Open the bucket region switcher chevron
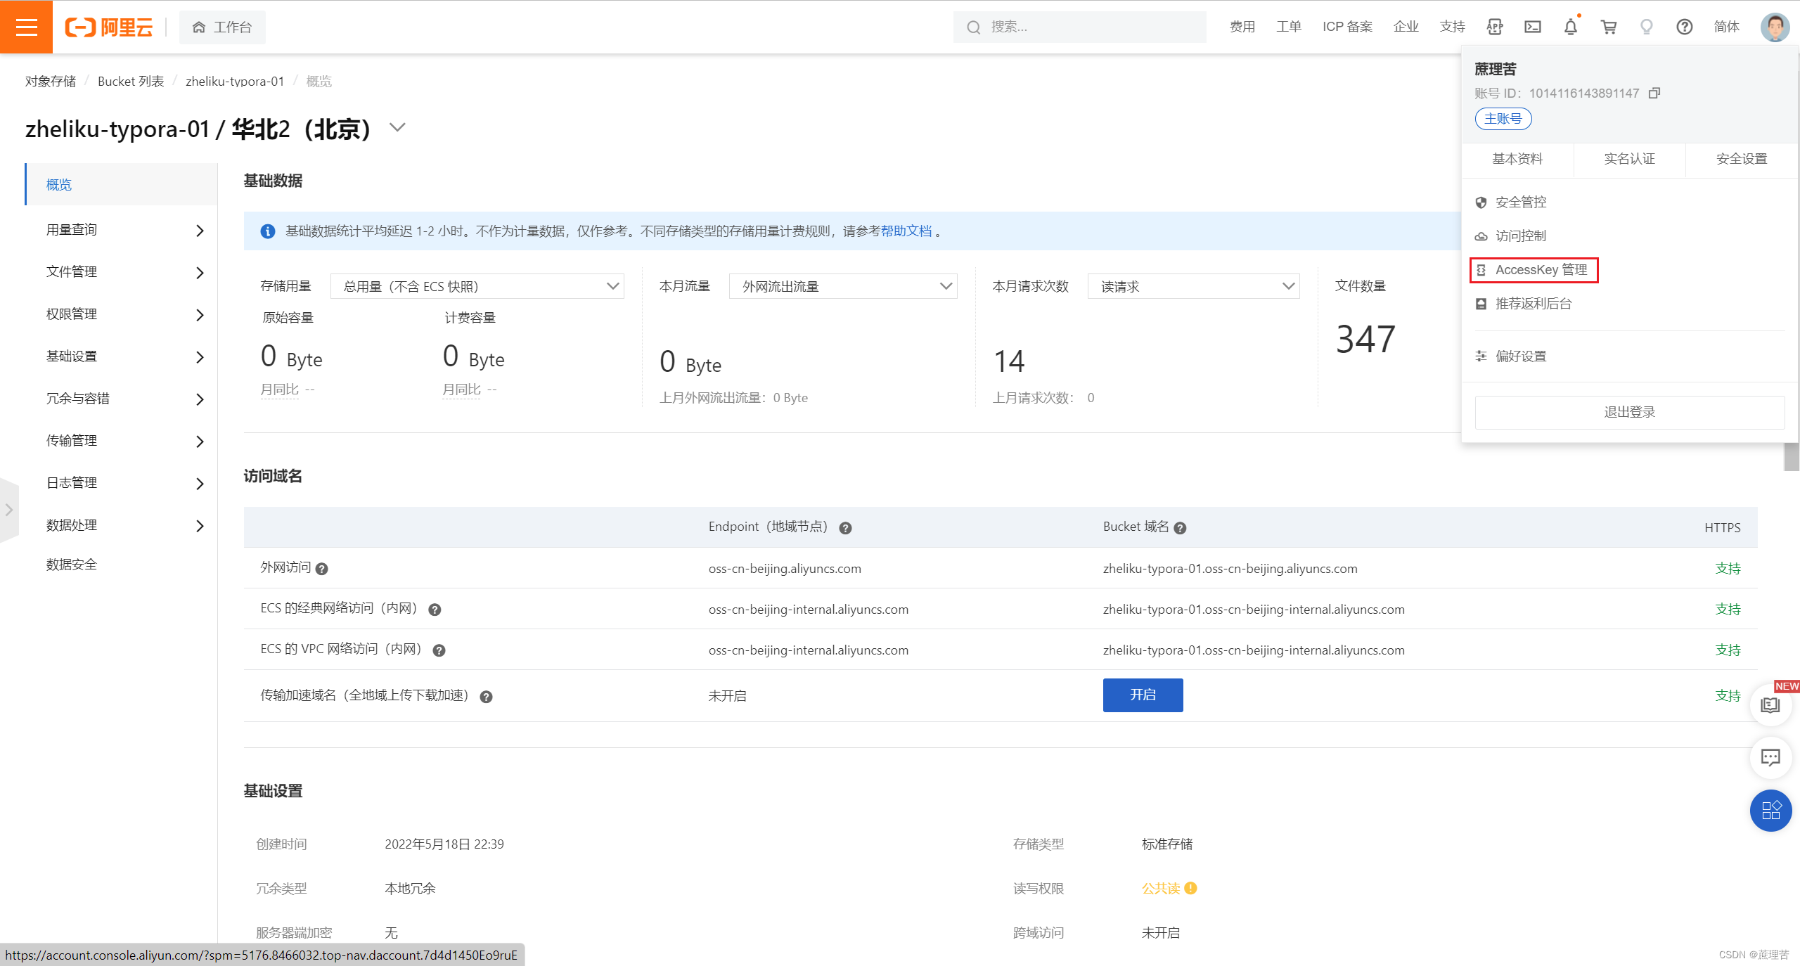This screenshot has height=966, width=1800. click(x=397, y=127)
